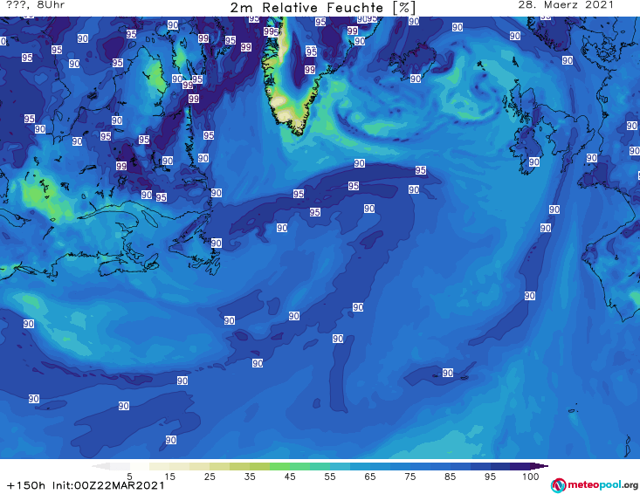Click the legend value '75'
This screenshot has width=640, height=494.
pyautogui.click(x=409, y=477)
